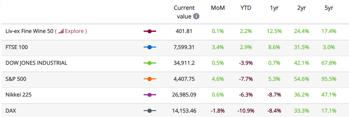Click the bar-chart icon next to Explore
349x117 pixels.
coord(61,31)
